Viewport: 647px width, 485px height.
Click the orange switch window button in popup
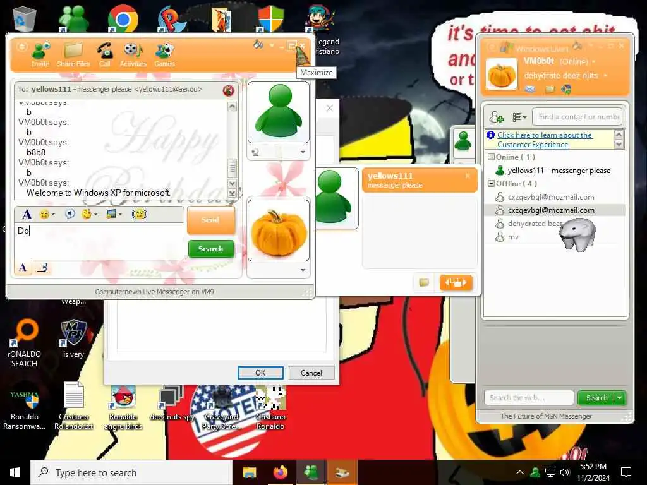[x=456, y=282]
